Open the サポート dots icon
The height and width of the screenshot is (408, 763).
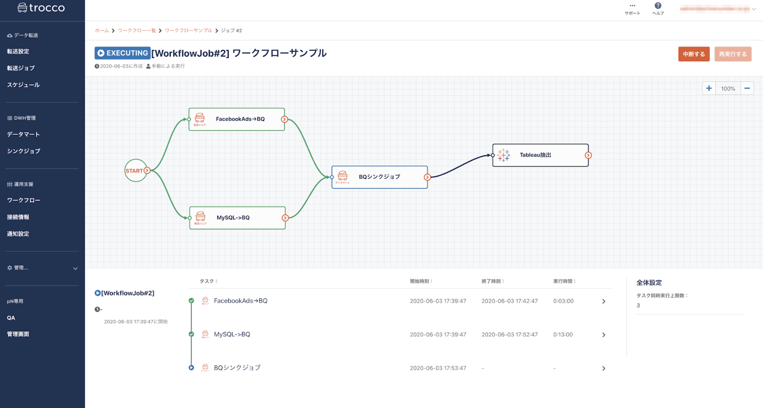coord(632,6)
